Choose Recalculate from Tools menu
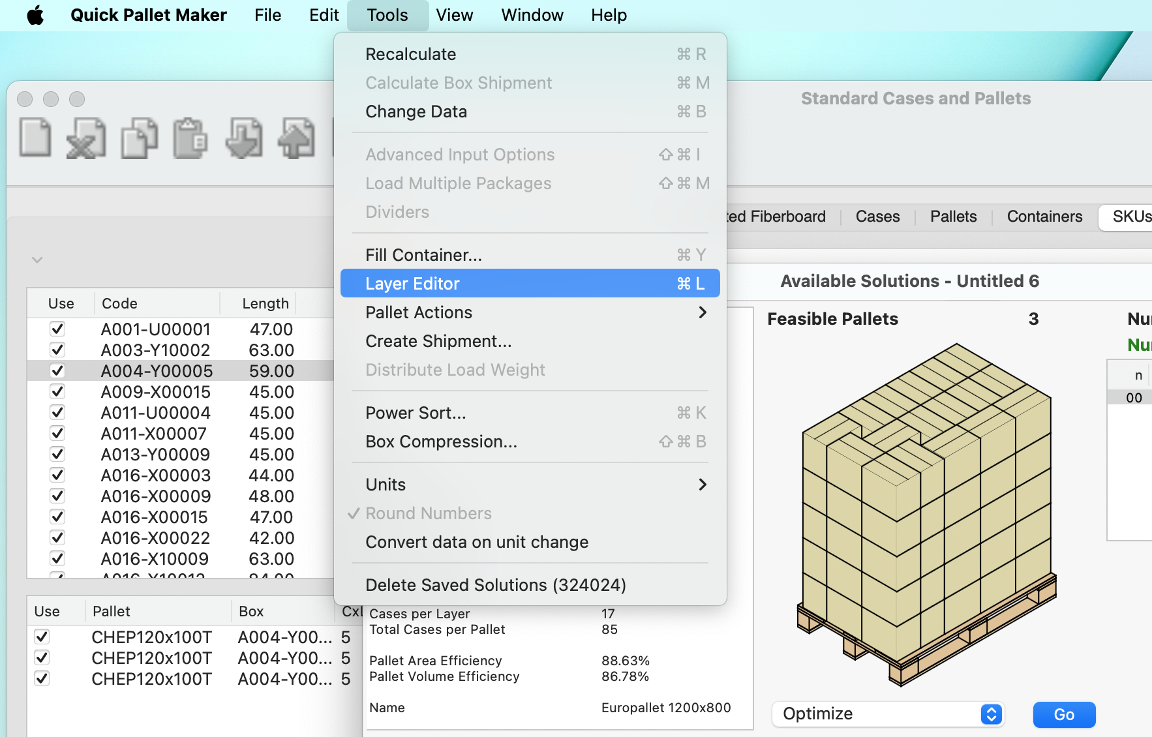The width and height of the screenshot is (1152, 737). (x=530, y=54)
